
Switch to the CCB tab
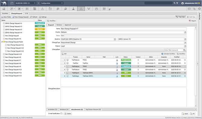tap(27, 14)
